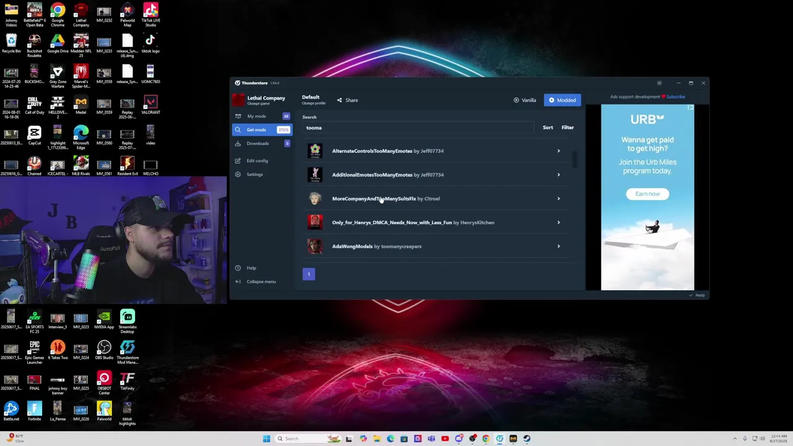Open Marvel's Spider-Man desktop icon
The image size is (793, 446).
[x=81, y=77]
